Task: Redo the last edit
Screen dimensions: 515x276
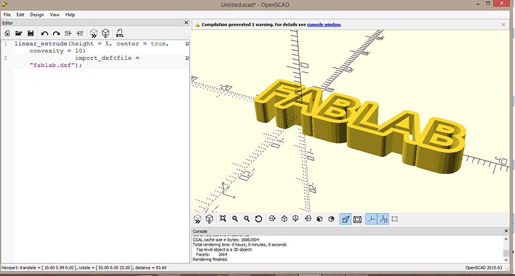Action: click(x=56, y=33)
